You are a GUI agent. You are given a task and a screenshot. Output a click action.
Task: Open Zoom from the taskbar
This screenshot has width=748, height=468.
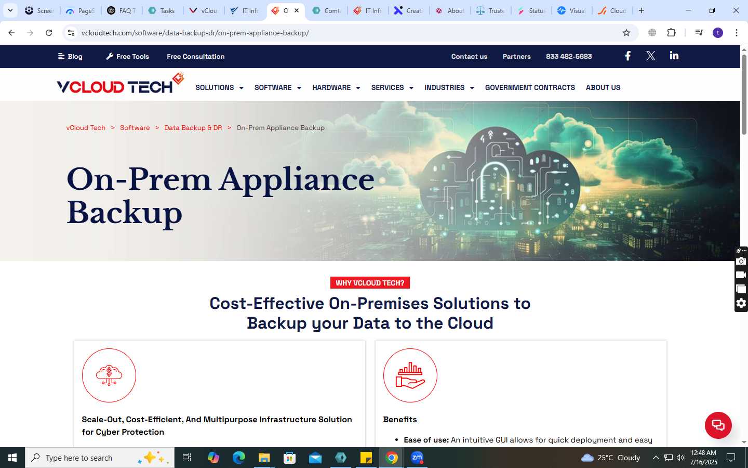tap(417, 458)
